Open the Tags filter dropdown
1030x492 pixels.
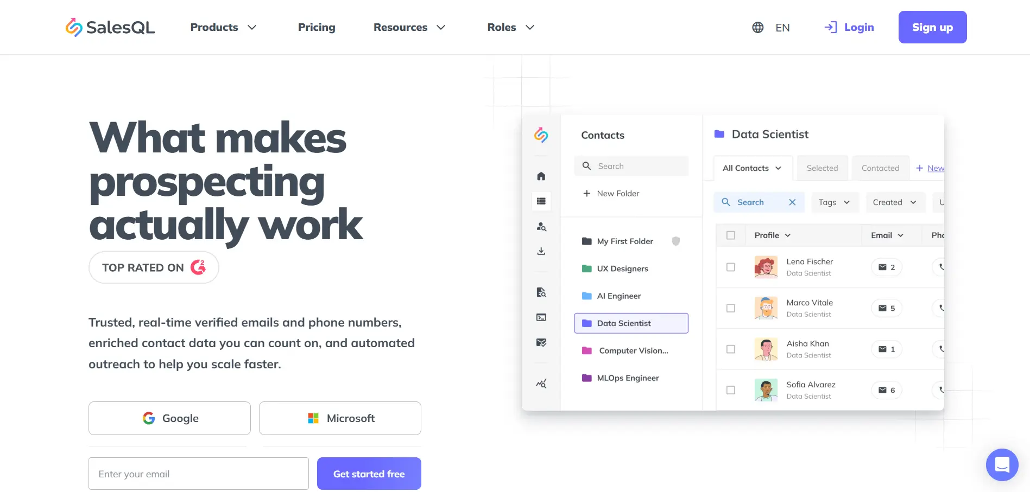(835, 202)
